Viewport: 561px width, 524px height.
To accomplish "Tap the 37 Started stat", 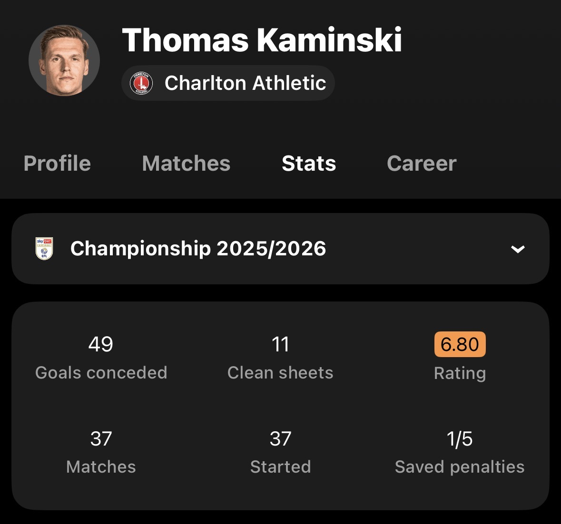I will (281, 452).
